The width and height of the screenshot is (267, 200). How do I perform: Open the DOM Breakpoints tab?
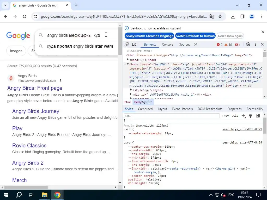[210, 109]
